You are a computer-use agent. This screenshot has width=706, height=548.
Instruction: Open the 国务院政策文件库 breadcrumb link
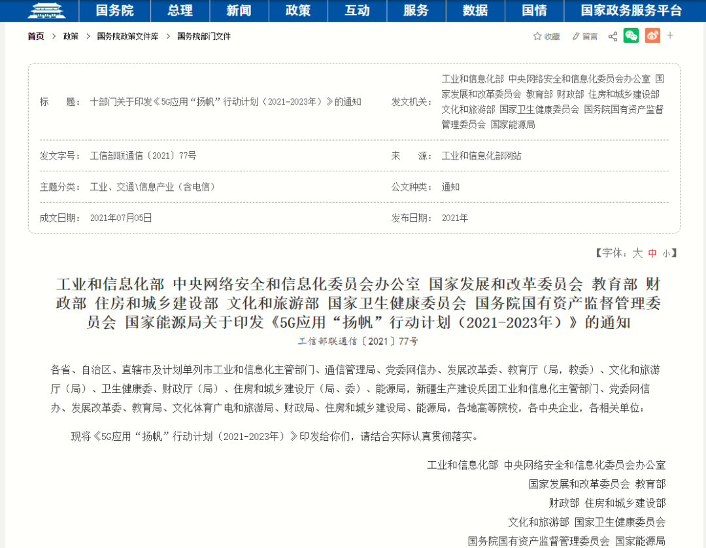pos(127,37)
